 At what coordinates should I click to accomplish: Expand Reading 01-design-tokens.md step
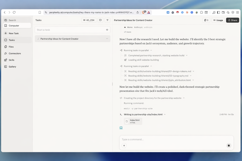coord(193,71)
